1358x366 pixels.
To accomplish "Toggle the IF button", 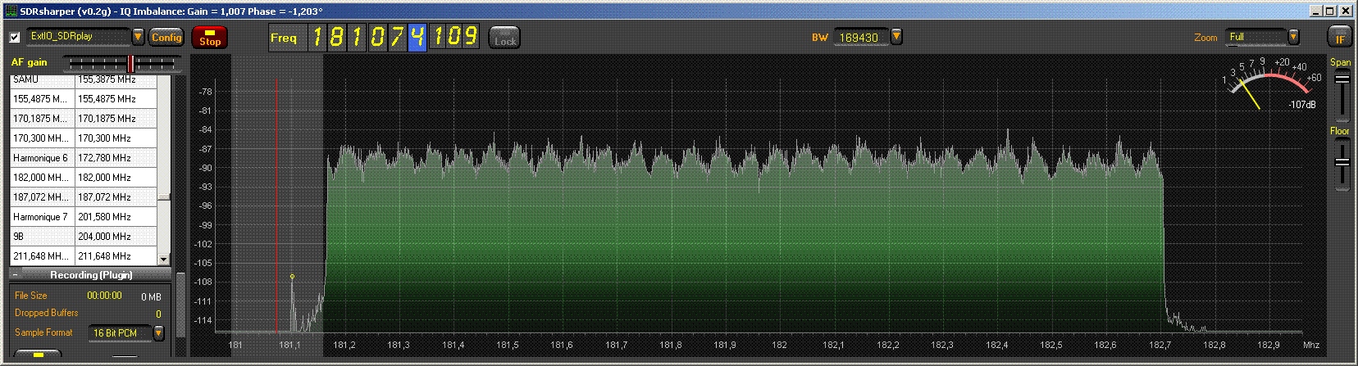I will [x=1340, y=38].
